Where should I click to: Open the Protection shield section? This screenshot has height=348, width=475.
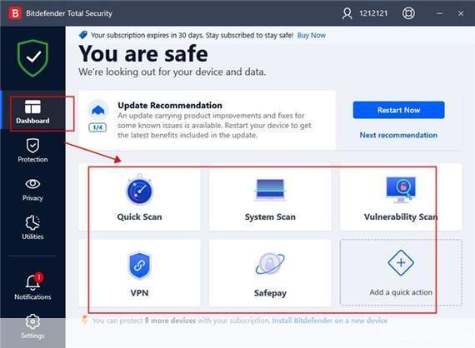coord(32,151)
